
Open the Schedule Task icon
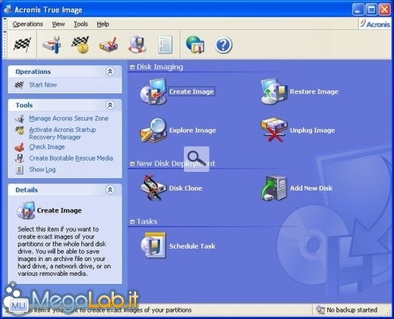pos(154,246)
